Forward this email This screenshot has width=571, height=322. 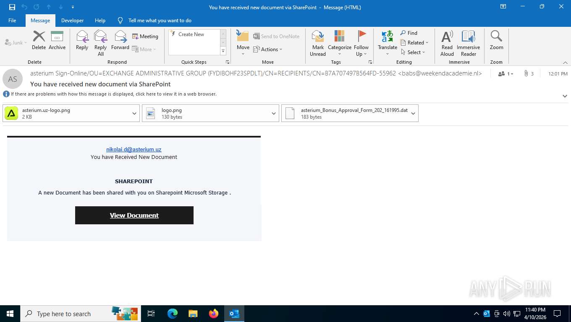click(120, 40)
